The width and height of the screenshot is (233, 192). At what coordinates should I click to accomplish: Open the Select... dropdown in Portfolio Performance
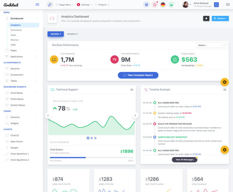pyautogui.click(x=212, y=45)
